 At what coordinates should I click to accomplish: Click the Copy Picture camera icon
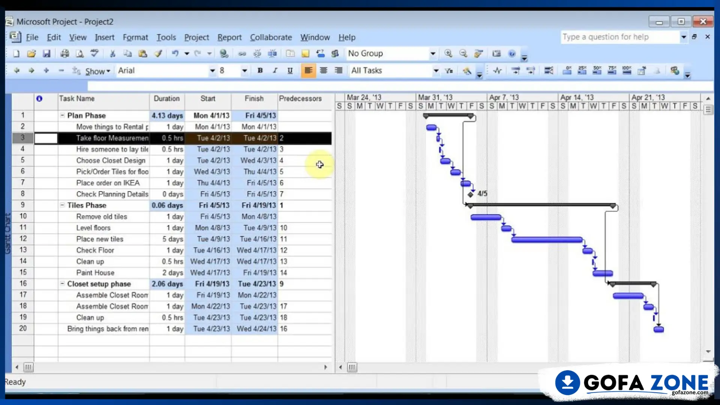[x=496, y=54]
